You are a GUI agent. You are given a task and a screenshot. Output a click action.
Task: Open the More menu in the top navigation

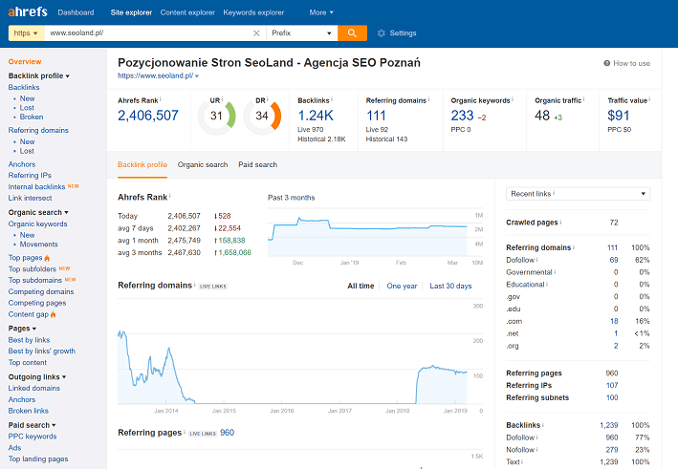[321, 12]
